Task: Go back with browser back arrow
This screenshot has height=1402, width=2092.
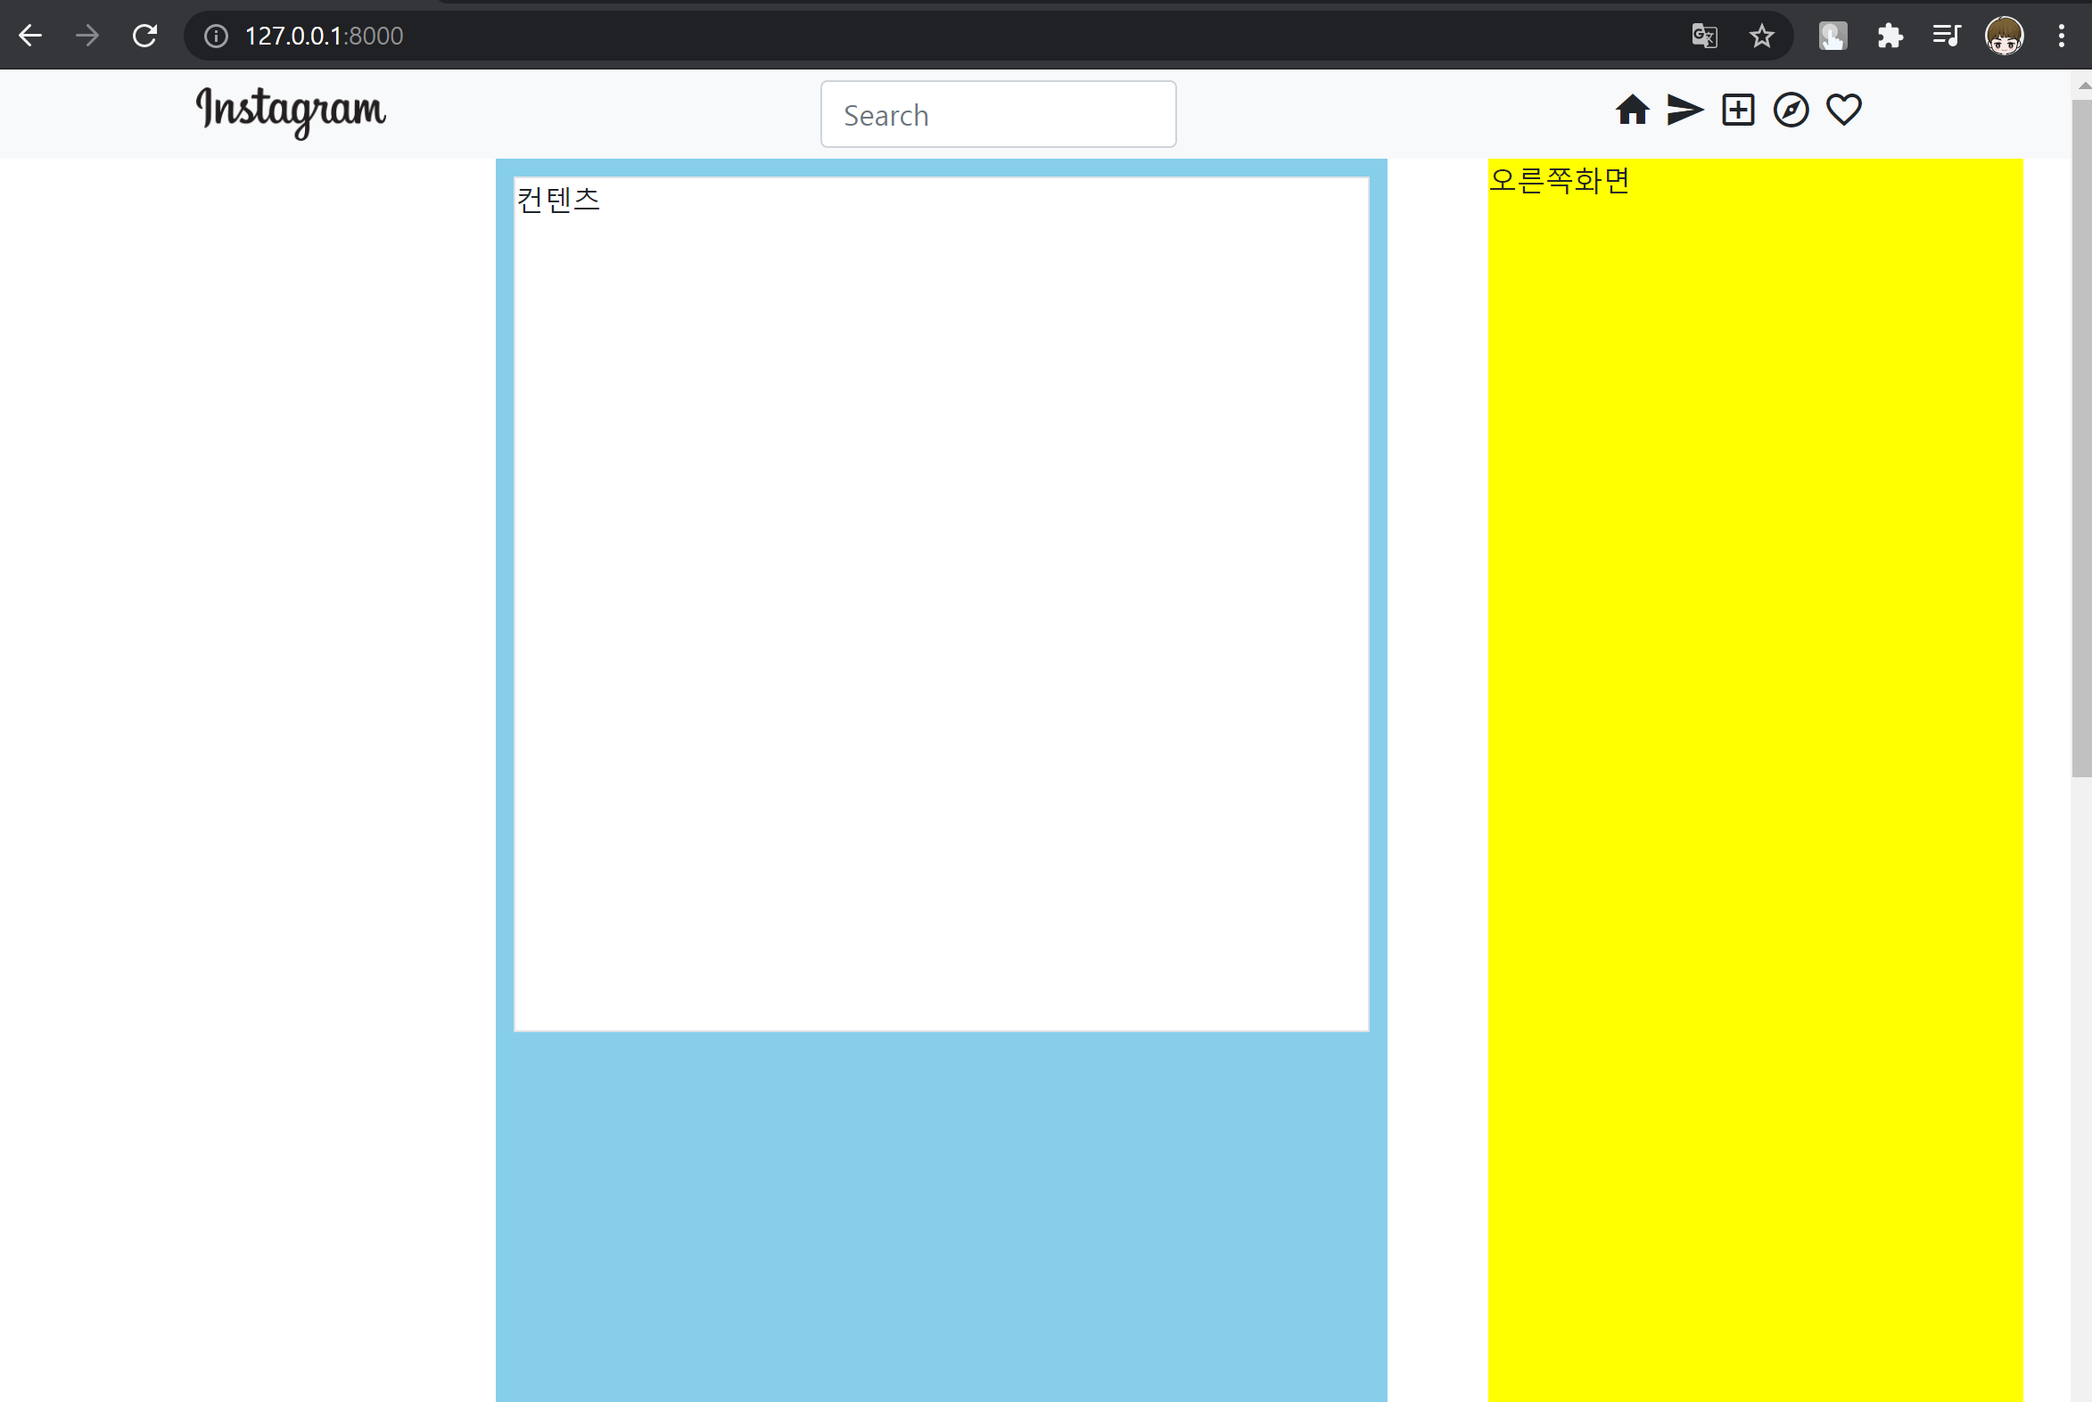Action: coord(30,36)
